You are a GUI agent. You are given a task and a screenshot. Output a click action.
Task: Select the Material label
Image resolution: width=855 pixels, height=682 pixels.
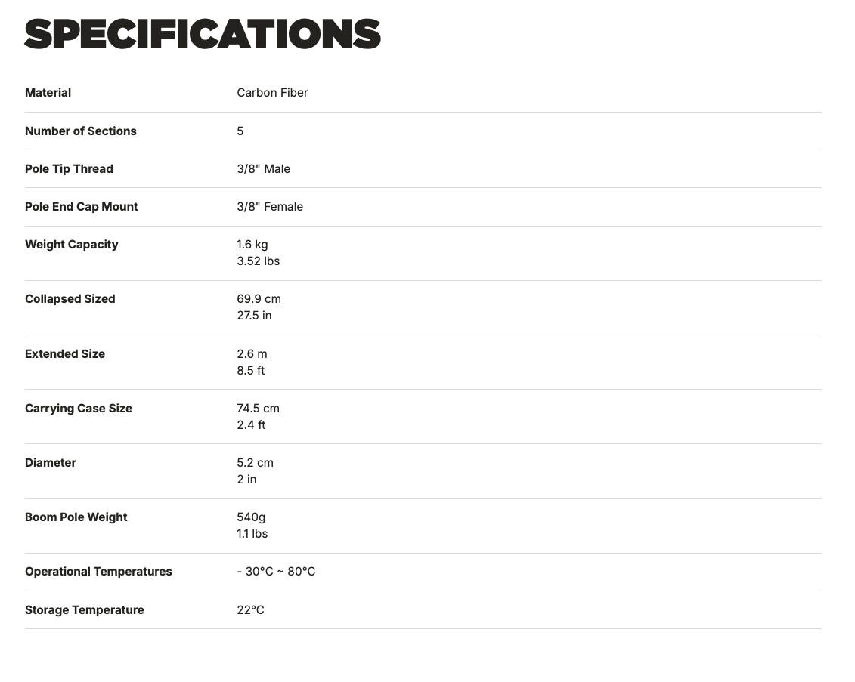point(48,93)
